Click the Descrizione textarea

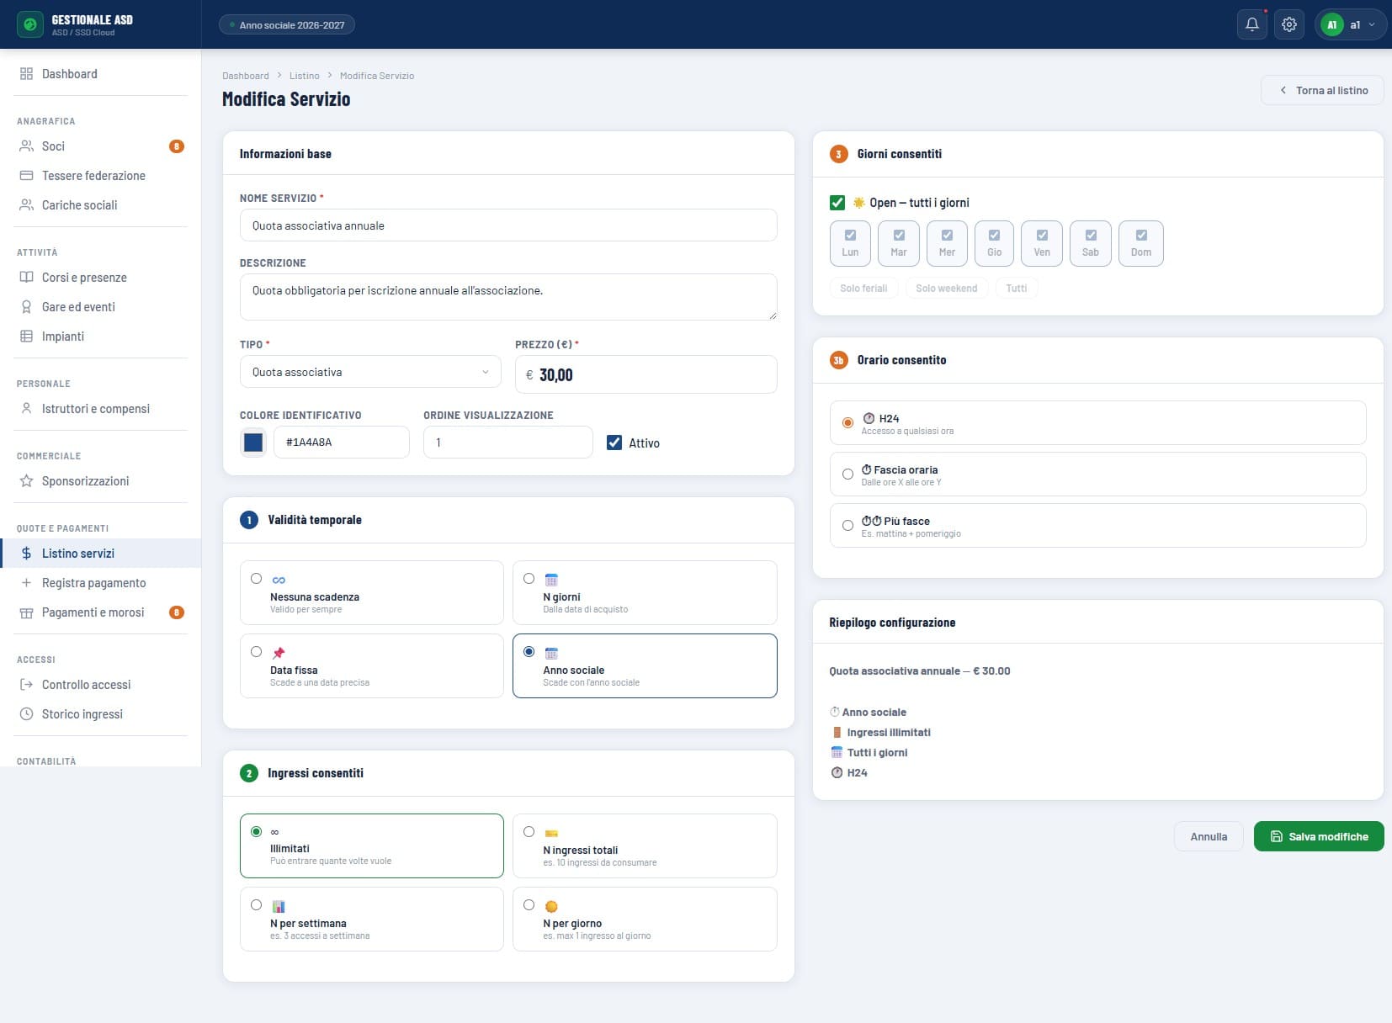click(x=508, y=297)
